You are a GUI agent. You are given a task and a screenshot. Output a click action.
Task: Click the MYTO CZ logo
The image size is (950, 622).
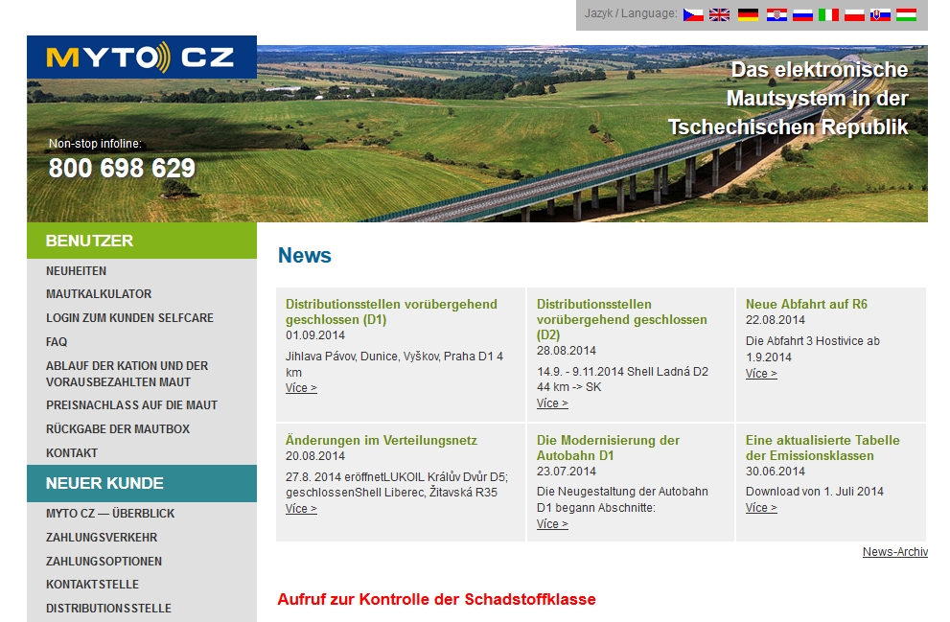point(142,58)
